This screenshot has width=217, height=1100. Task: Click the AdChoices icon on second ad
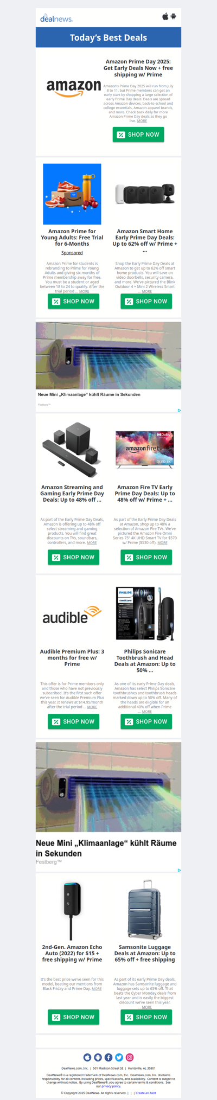coord(179,870)
